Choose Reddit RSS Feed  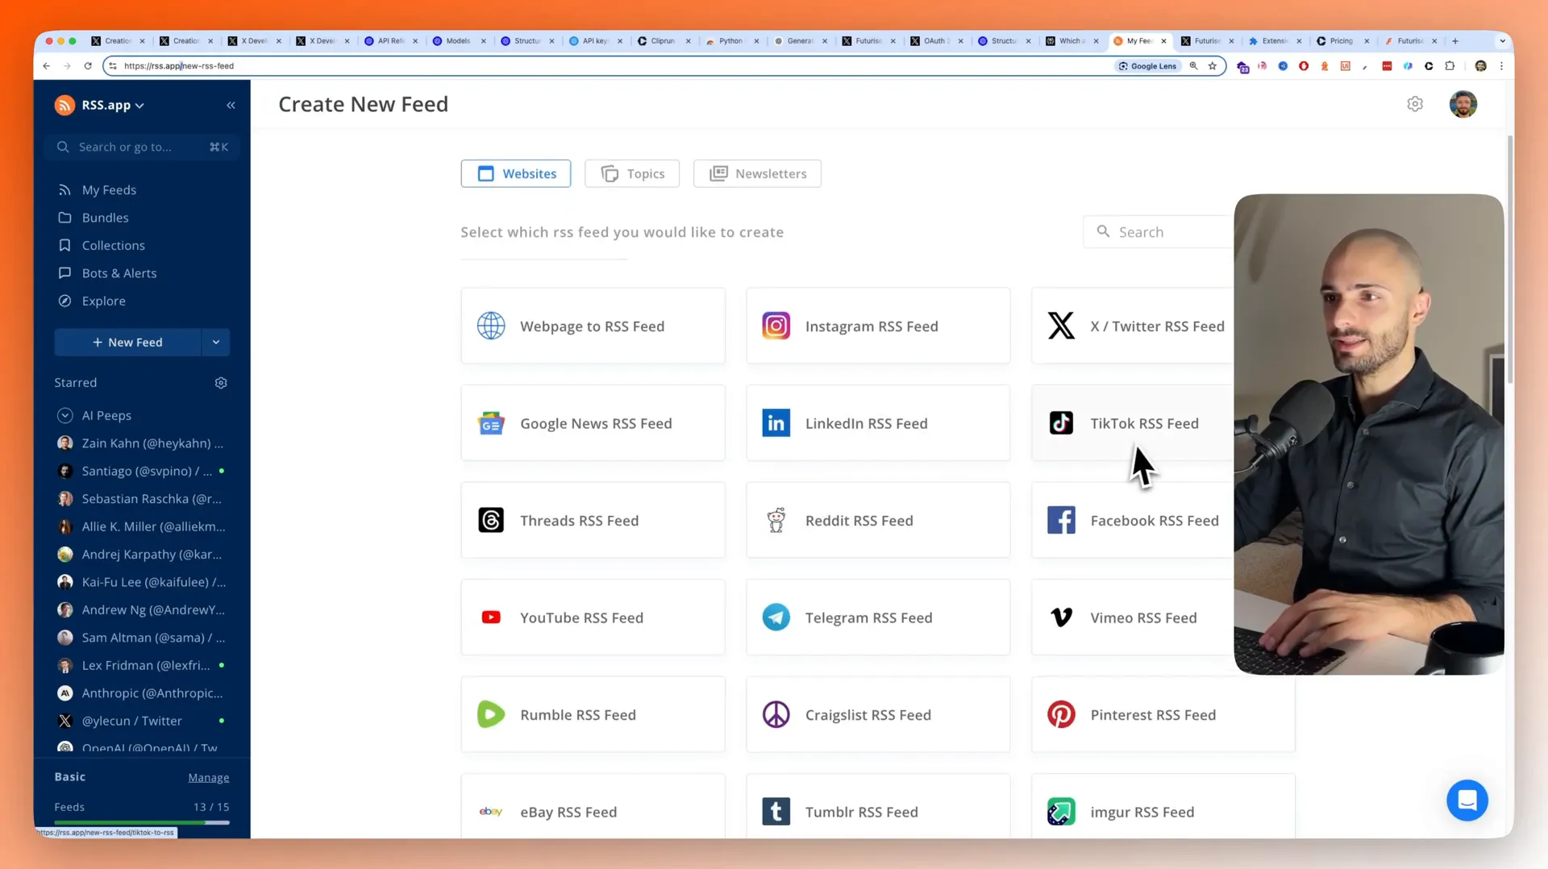(x=878, y=520)
